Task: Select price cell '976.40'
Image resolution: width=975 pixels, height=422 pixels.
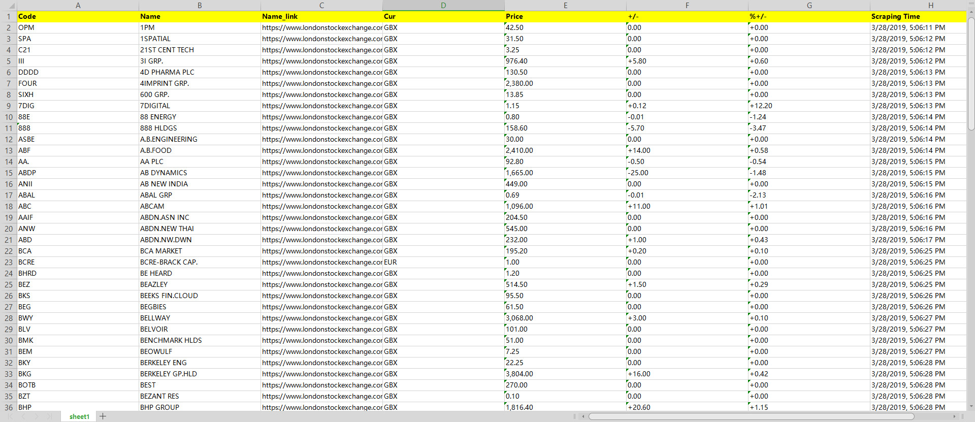Action: 565,61
